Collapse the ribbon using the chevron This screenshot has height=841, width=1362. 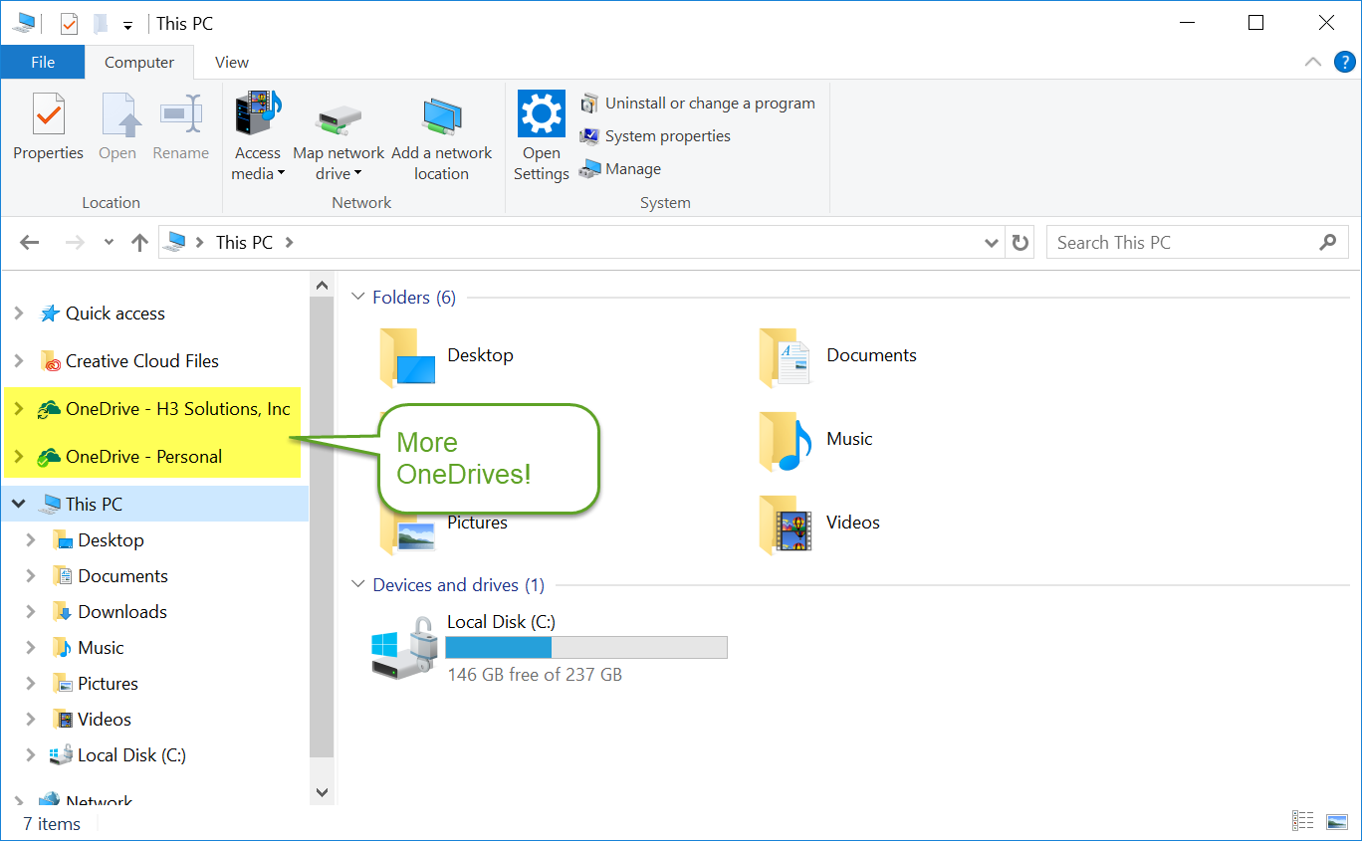click(x=1312, y=61)
